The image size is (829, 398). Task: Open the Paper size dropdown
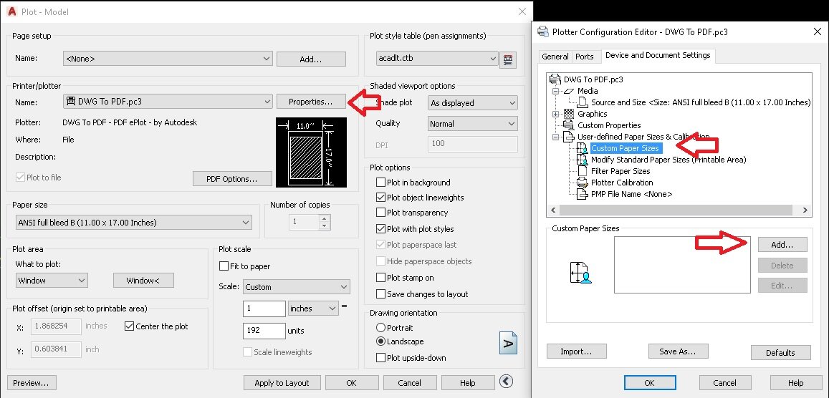134,223
